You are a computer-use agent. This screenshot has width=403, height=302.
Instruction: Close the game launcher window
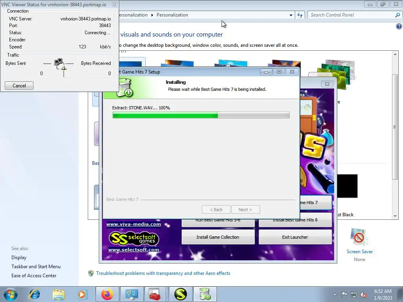coord(327,84)
